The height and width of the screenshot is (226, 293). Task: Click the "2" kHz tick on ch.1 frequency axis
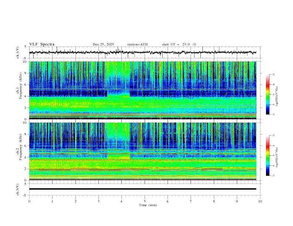pyautogui.click(x=26, y=108)
